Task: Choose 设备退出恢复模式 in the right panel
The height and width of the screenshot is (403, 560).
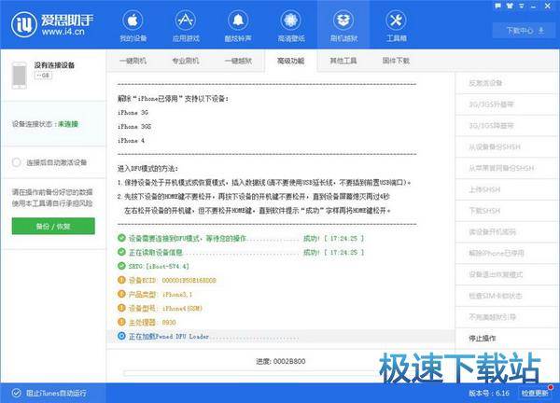Action: click(x=496, y=274)
